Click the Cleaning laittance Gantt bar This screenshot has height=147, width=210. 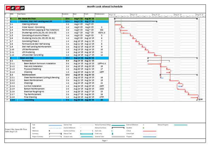coord(118,25)
